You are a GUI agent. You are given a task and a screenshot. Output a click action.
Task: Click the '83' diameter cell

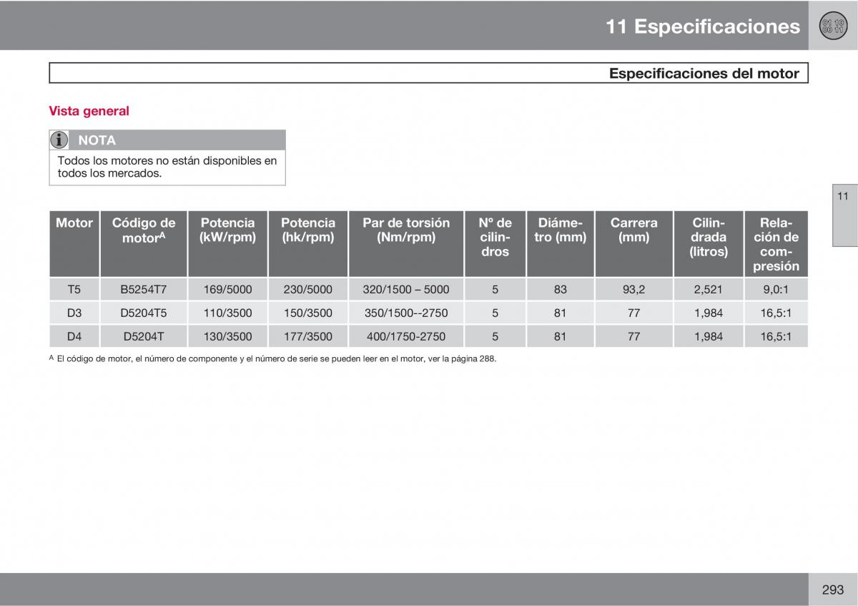pyautogui.click(x=561, y=290)
